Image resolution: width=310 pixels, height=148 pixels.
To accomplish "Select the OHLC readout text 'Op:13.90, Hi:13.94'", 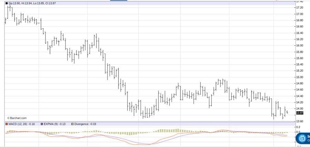I will pyautogui.click(x=20, y=3).
